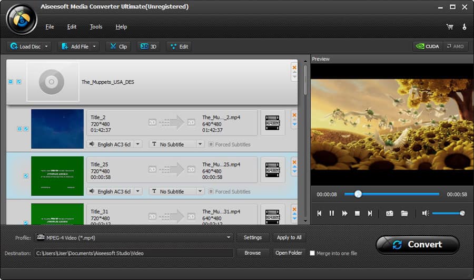Remove Title_25 with the orange X

(x=294, y=162)
